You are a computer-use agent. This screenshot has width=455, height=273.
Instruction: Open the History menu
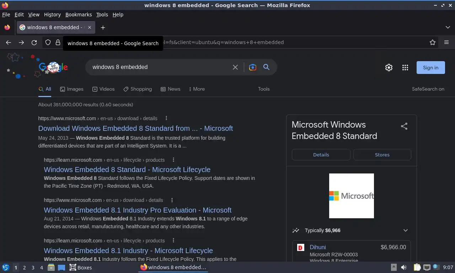click(x=52, y=15)
